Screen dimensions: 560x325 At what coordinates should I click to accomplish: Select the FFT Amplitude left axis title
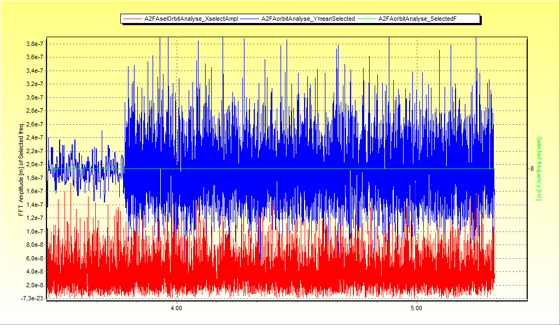coord(21,169)
